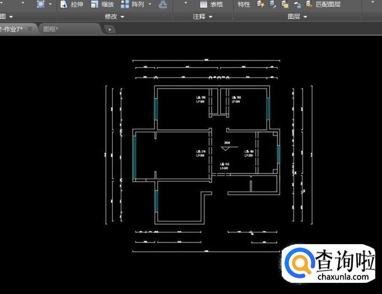Viewport: 382px width, 294px height.
Task: Select the cyan window on the left wall
Action: click(134, 157)
